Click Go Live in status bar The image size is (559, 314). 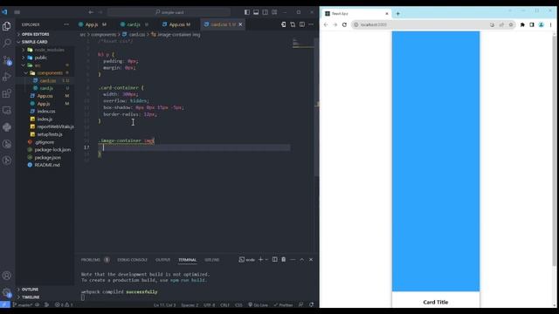coord(259,305)
